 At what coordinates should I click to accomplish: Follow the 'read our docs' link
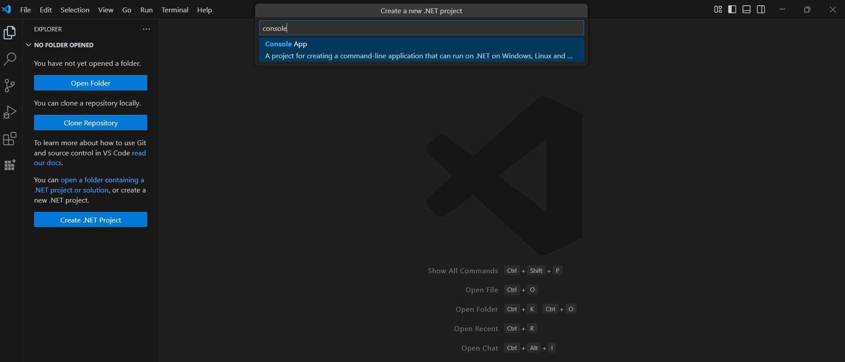coord(138,153)
